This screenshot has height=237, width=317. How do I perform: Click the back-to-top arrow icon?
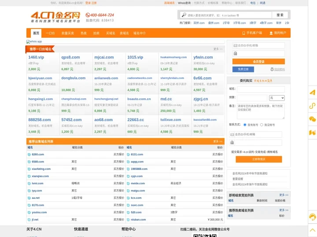[312, 230]
